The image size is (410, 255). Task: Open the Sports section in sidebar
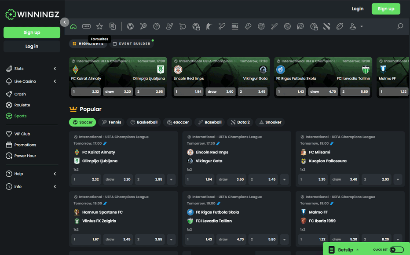click(16, 116)
